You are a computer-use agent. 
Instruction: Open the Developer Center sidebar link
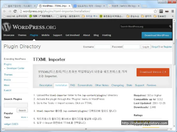16,68
